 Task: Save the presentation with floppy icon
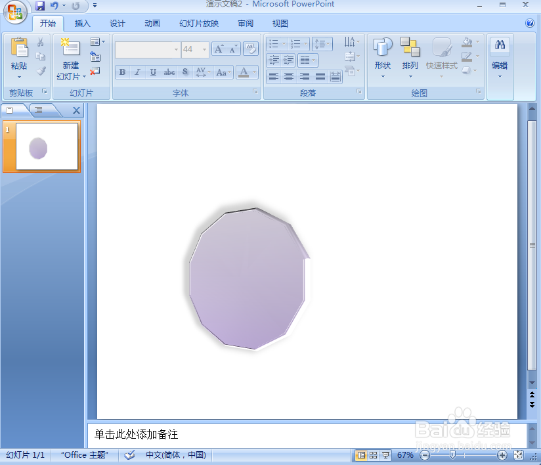click(x=40, y=5)
